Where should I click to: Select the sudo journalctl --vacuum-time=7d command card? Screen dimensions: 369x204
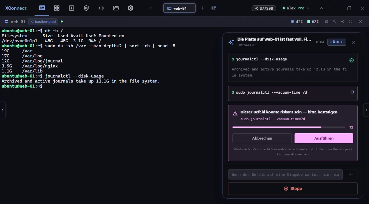tap(293, 93)
